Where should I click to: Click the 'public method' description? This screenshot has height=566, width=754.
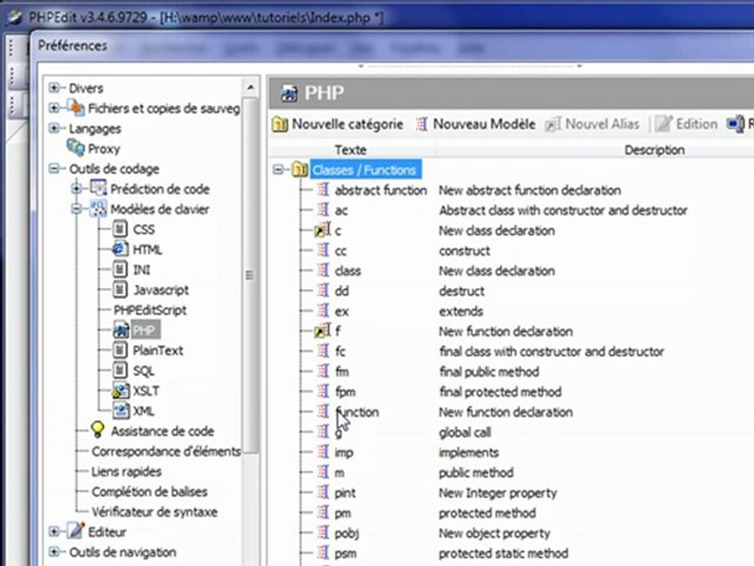click(476, 472)
